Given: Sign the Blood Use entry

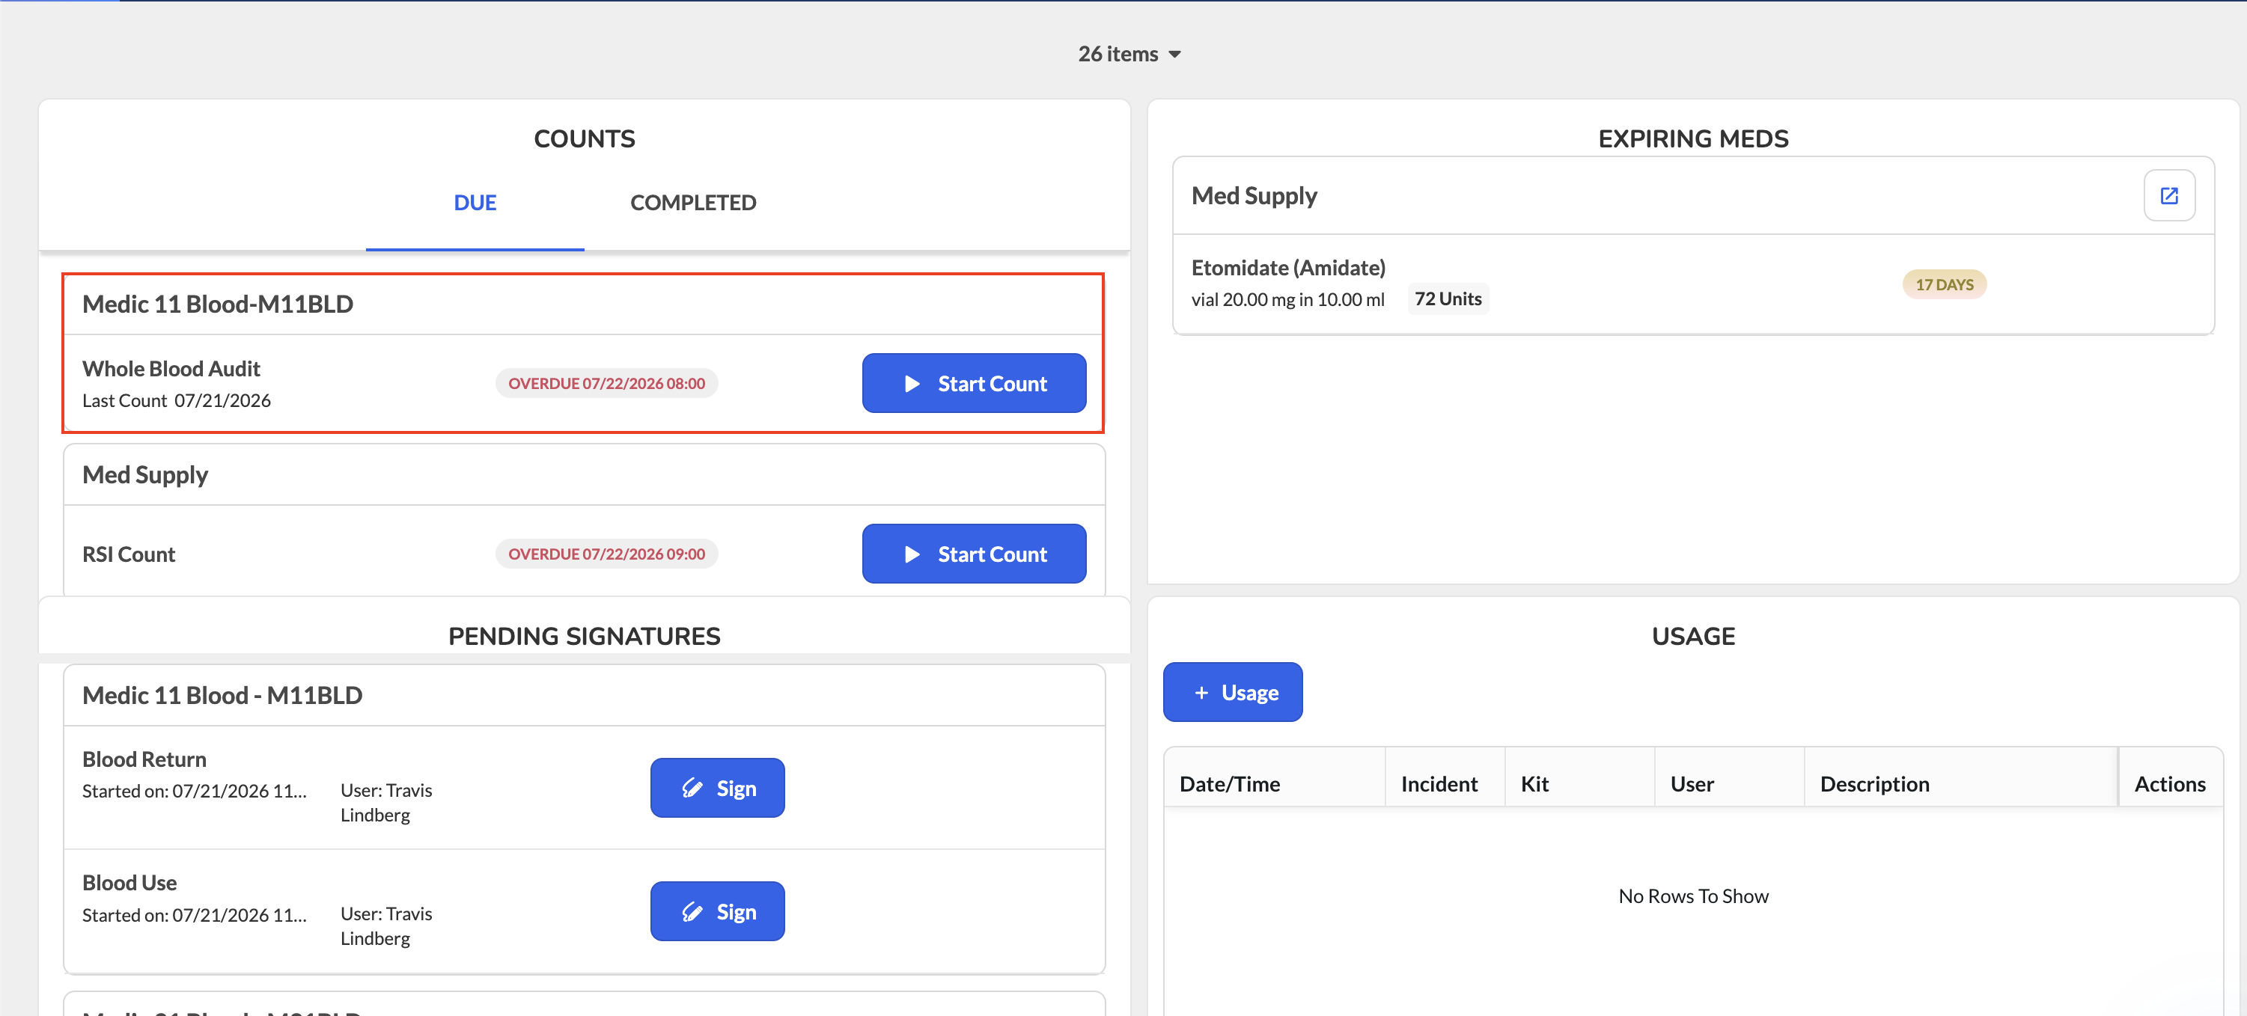Looking at the screenshot, I should [x=717, y=911].
